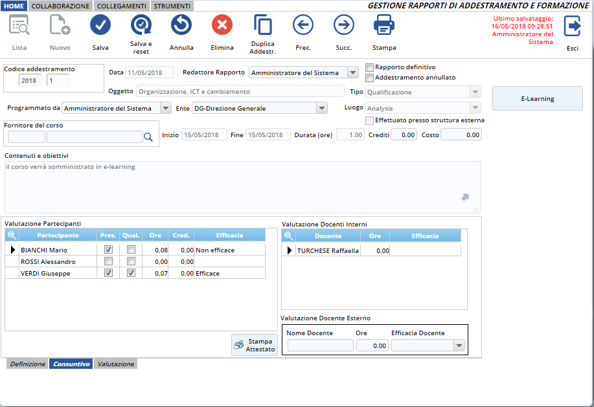Image resolution: width=594 pixels, height=407 pixels.
Task: Print using the Stampa printer icon
Action: (x=384, y=26)
